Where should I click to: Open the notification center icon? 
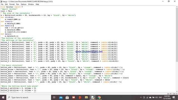coord(174,97)
